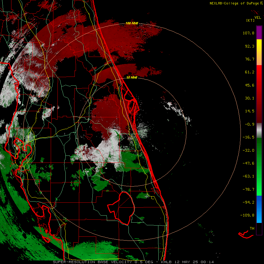This screenshot has width=264, height=264.
Task: Pick the dark TH segment at color bar bottom
Action: pos(259,229)
